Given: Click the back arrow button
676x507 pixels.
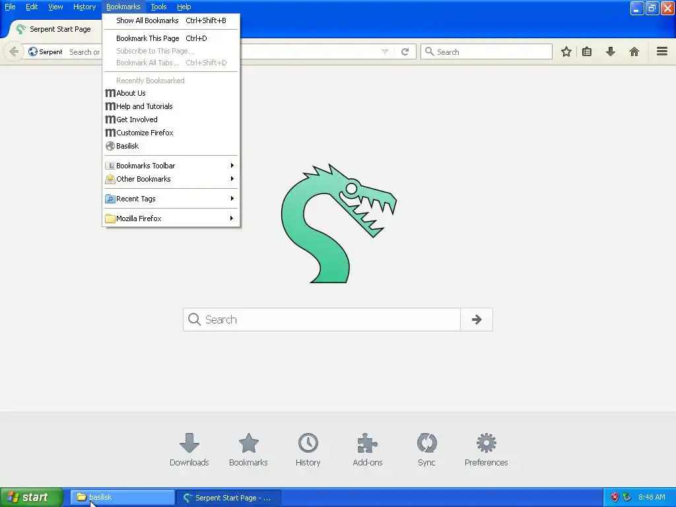Looking at the screenshot, I should [x=14, y=51].
